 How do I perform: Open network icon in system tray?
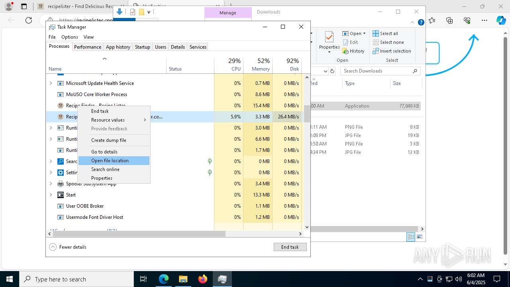click(449, 279)
